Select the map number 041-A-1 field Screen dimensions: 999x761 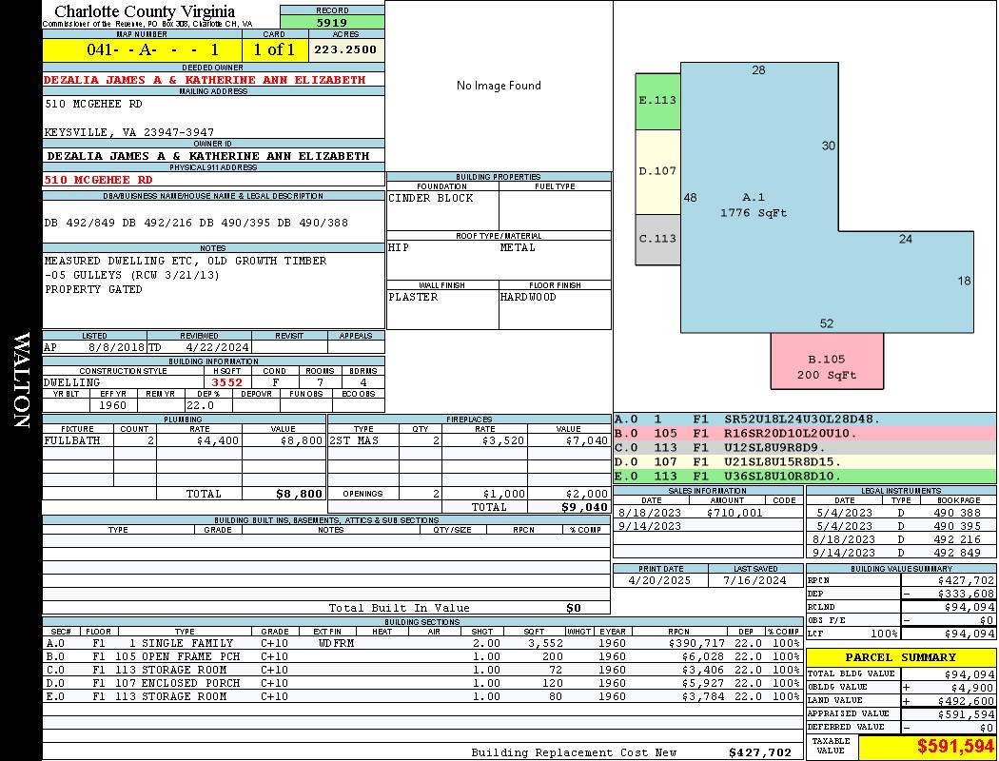(142, 49)
